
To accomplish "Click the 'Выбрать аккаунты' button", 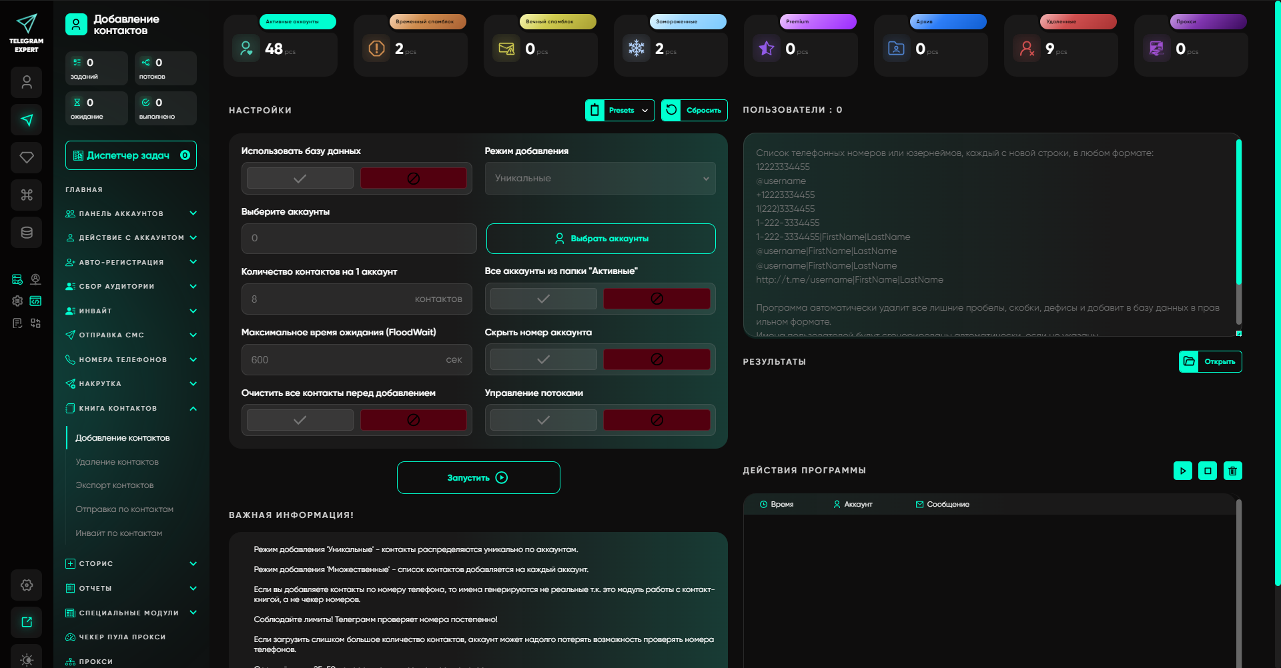I will (x=600, y=239).
